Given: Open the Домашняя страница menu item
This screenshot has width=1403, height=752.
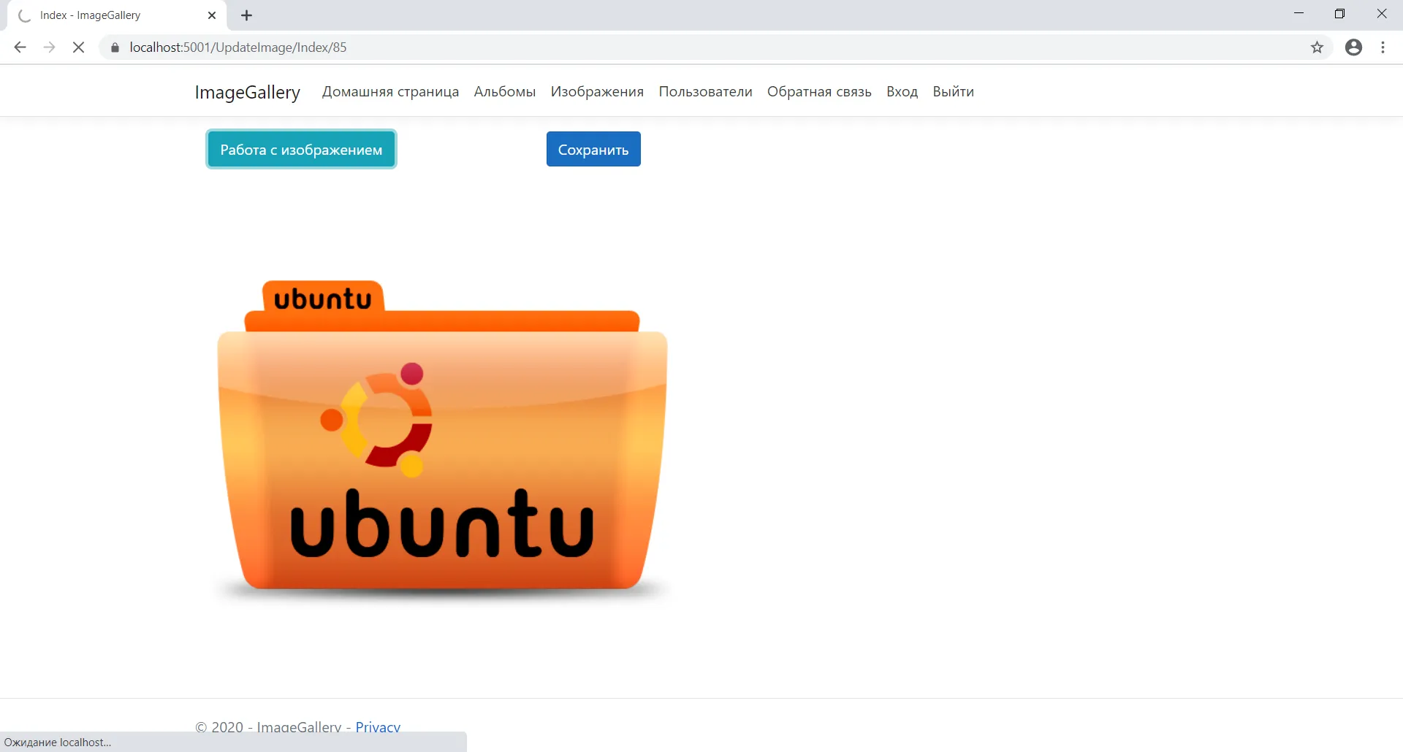Looking at the screenshot, I should tap(390, 92).
